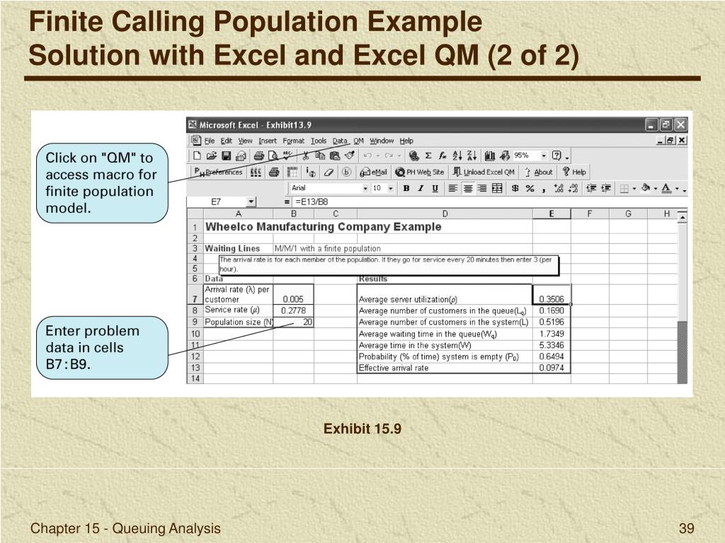Select row header 10

[x=195, y=334]
